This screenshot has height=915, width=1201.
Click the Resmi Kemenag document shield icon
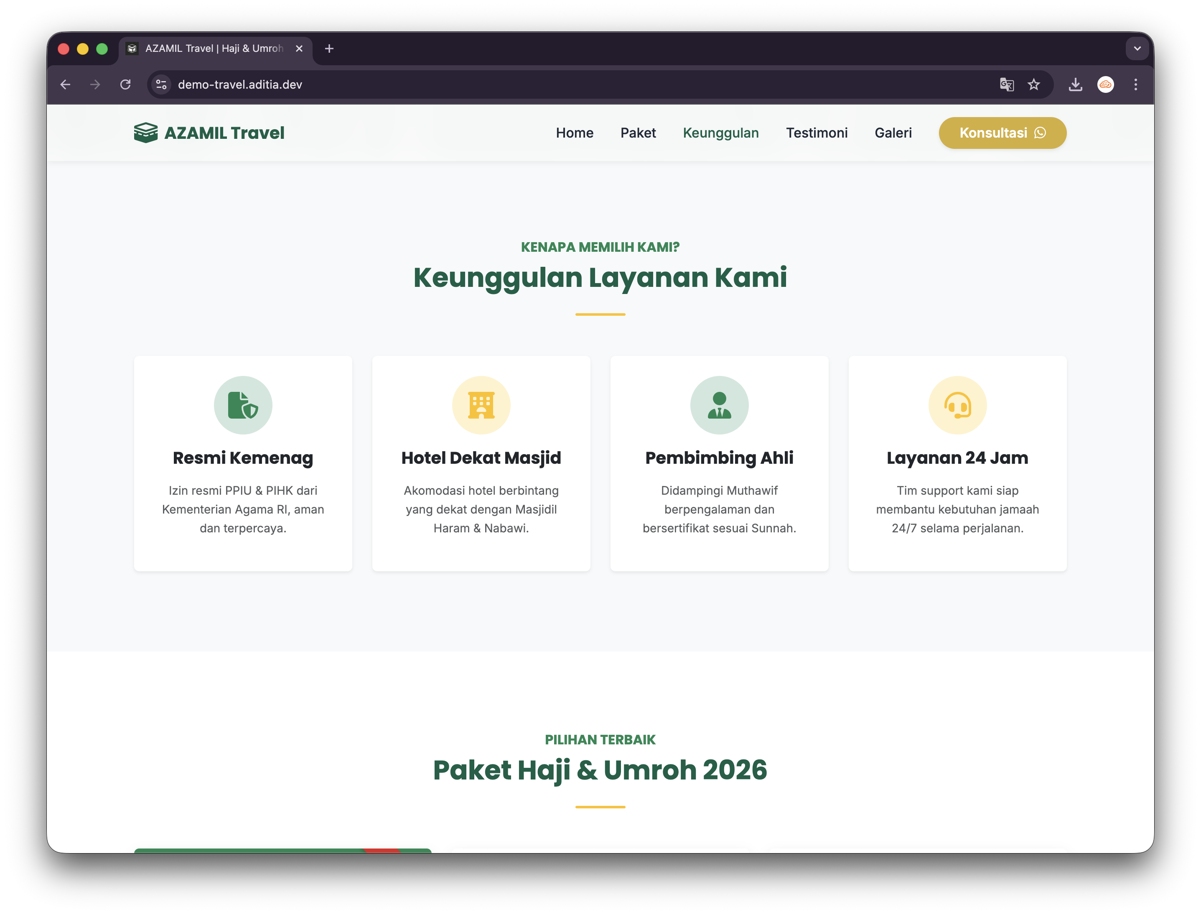pyautogui.click(x=243, y=405)
